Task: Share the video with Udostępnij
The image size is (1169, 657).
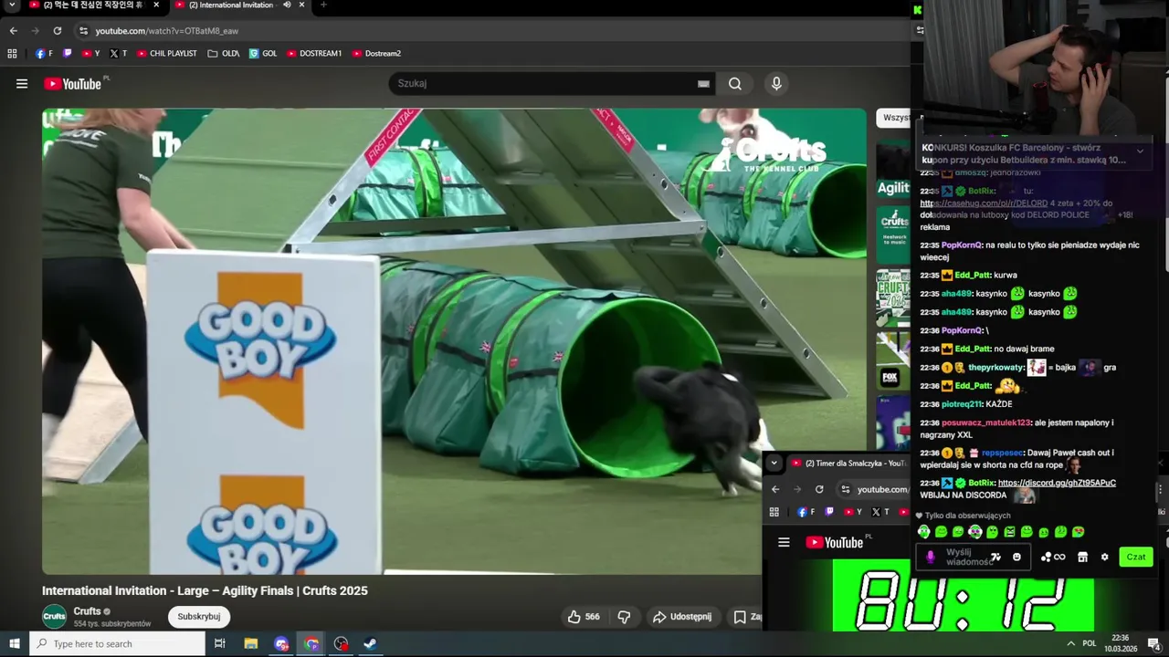Action: tap(681, 617)
